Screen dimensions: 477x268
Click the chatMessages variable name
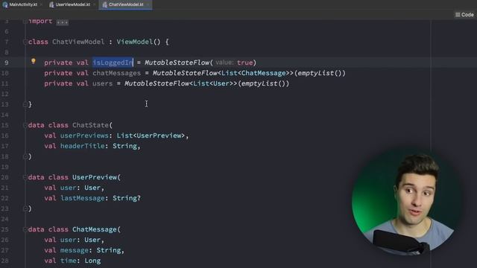click(x=116, y=73)
